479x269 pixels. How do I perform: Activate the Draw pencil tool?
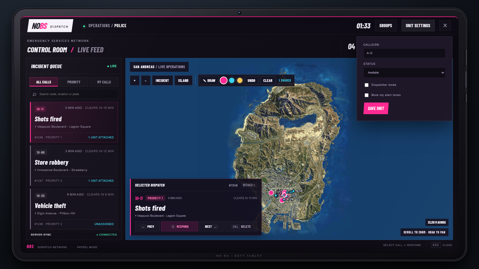click(x=209, y=80)
